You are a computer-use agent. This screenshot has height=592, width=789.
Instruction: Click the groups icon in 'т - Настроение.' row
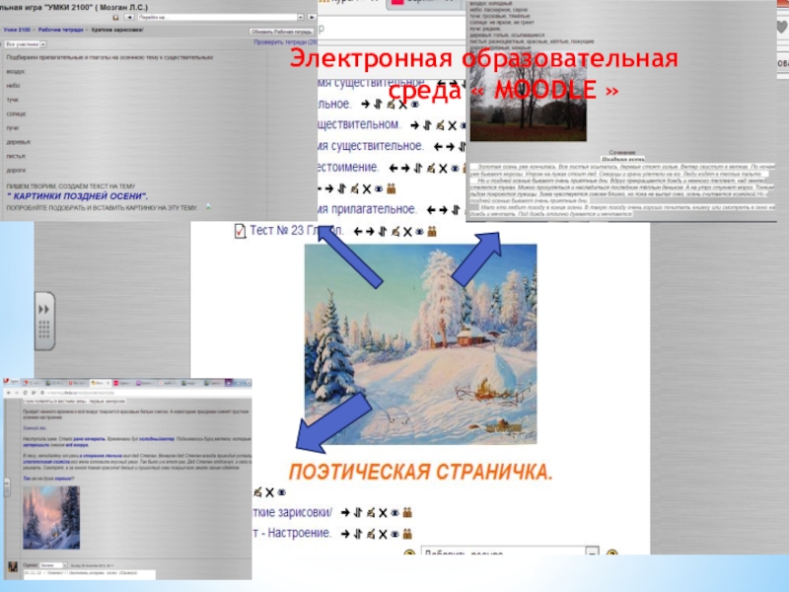point(407,534)
